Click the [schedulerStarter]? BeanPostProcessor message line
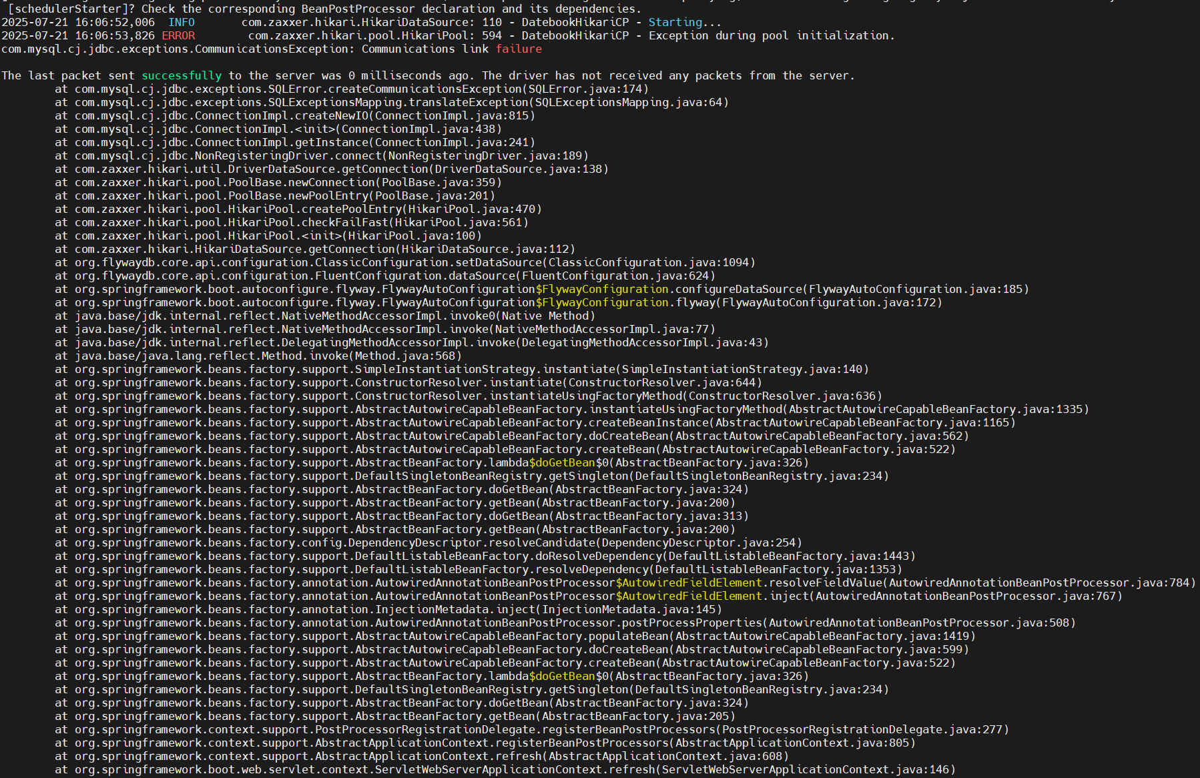The height and width of the screenshot is (778, 1200). pyautogui.click(x=325, y=9)
